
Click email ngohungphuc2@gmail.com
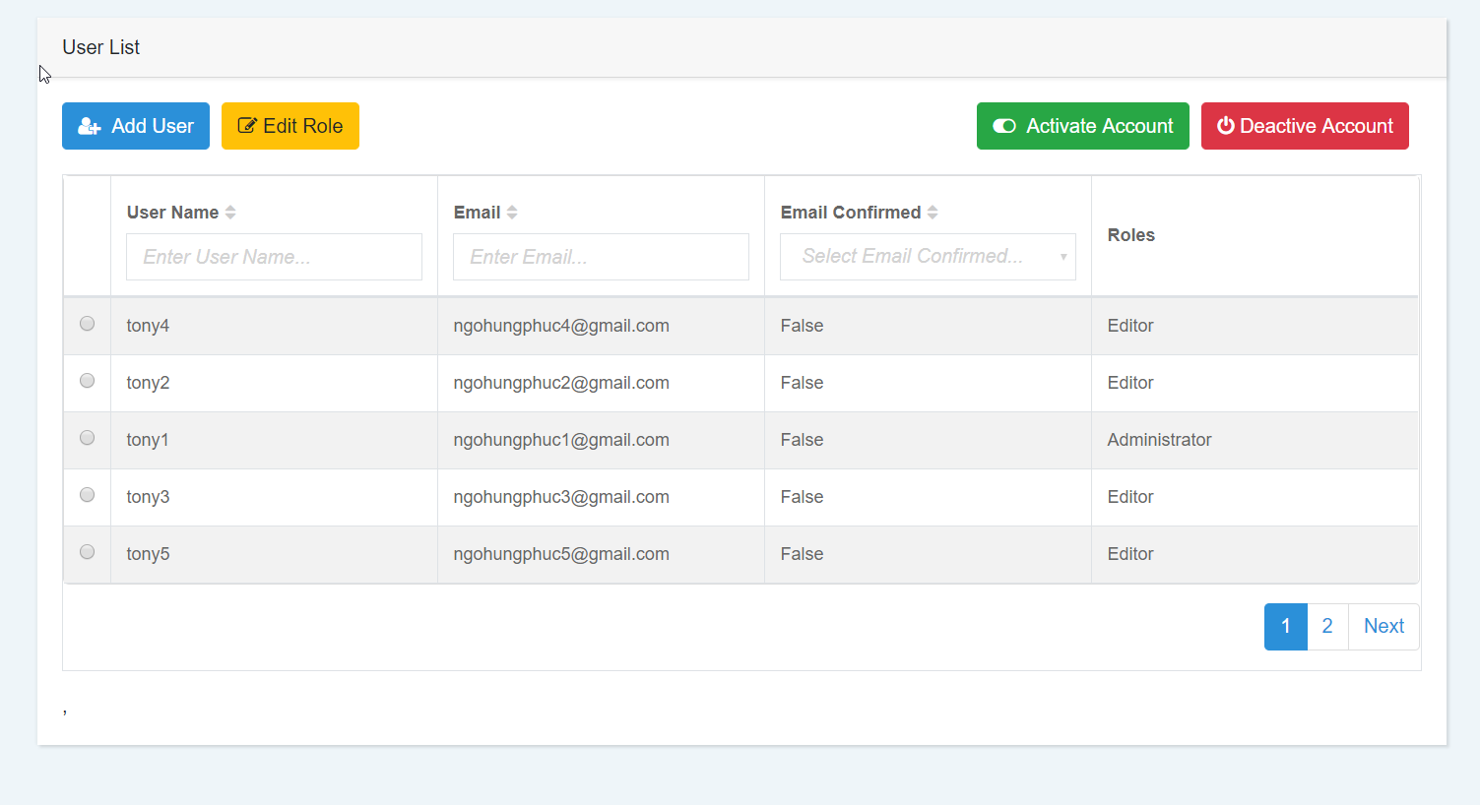561,383
